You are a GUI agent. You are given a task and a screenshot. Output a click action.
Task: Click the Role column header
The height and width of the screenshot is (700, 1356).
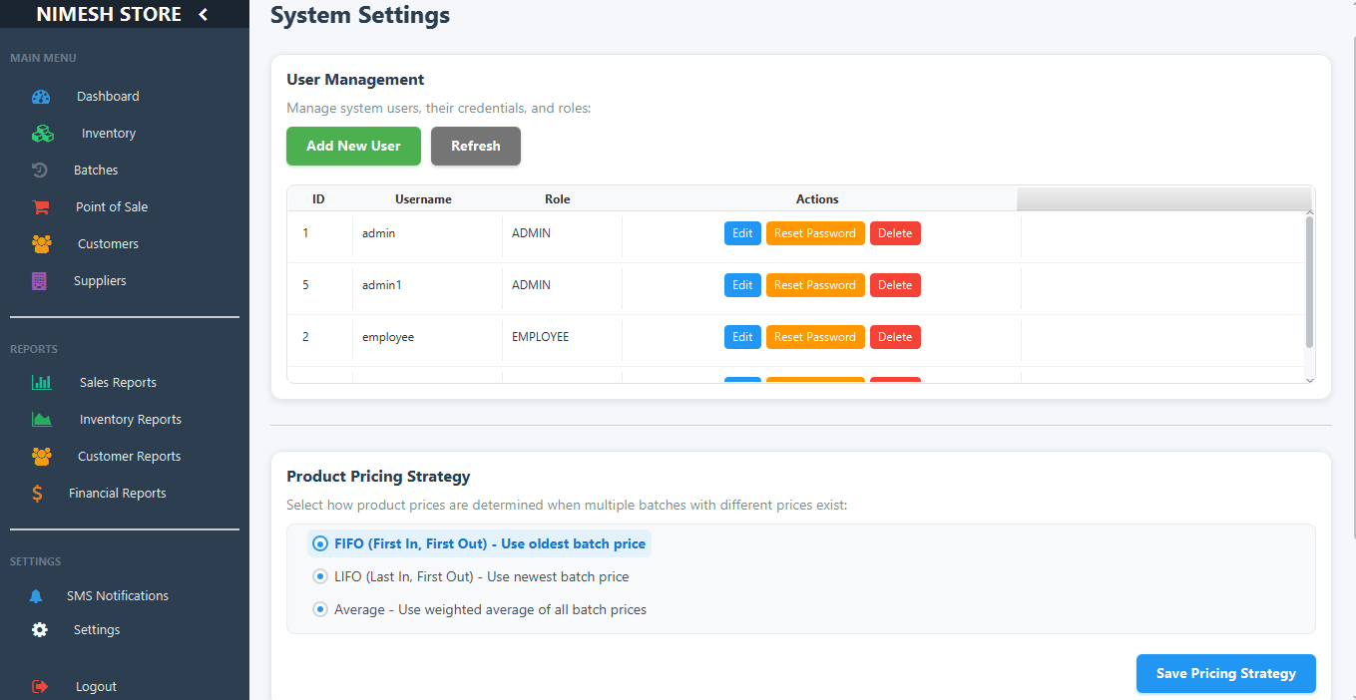click(557, 199)
